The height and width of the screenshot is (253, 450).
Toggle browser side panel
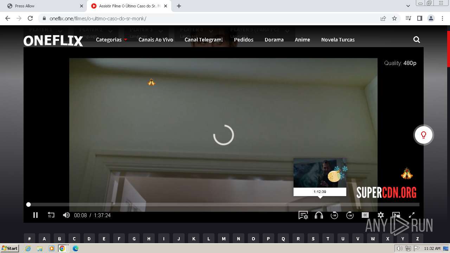[419, 18]
